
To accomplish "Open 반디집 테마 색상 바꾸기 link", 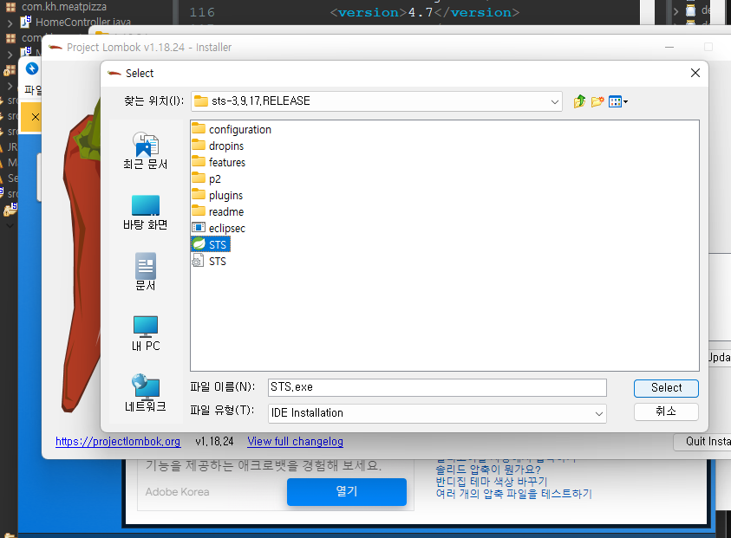I will coord(492,482).
